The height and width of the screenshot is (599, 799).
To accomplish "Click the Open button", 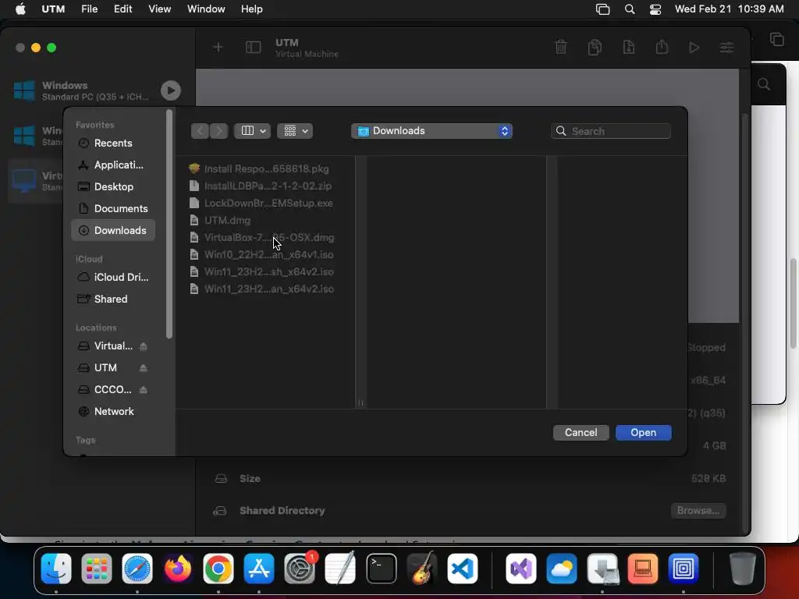I will tap(643, 432).
